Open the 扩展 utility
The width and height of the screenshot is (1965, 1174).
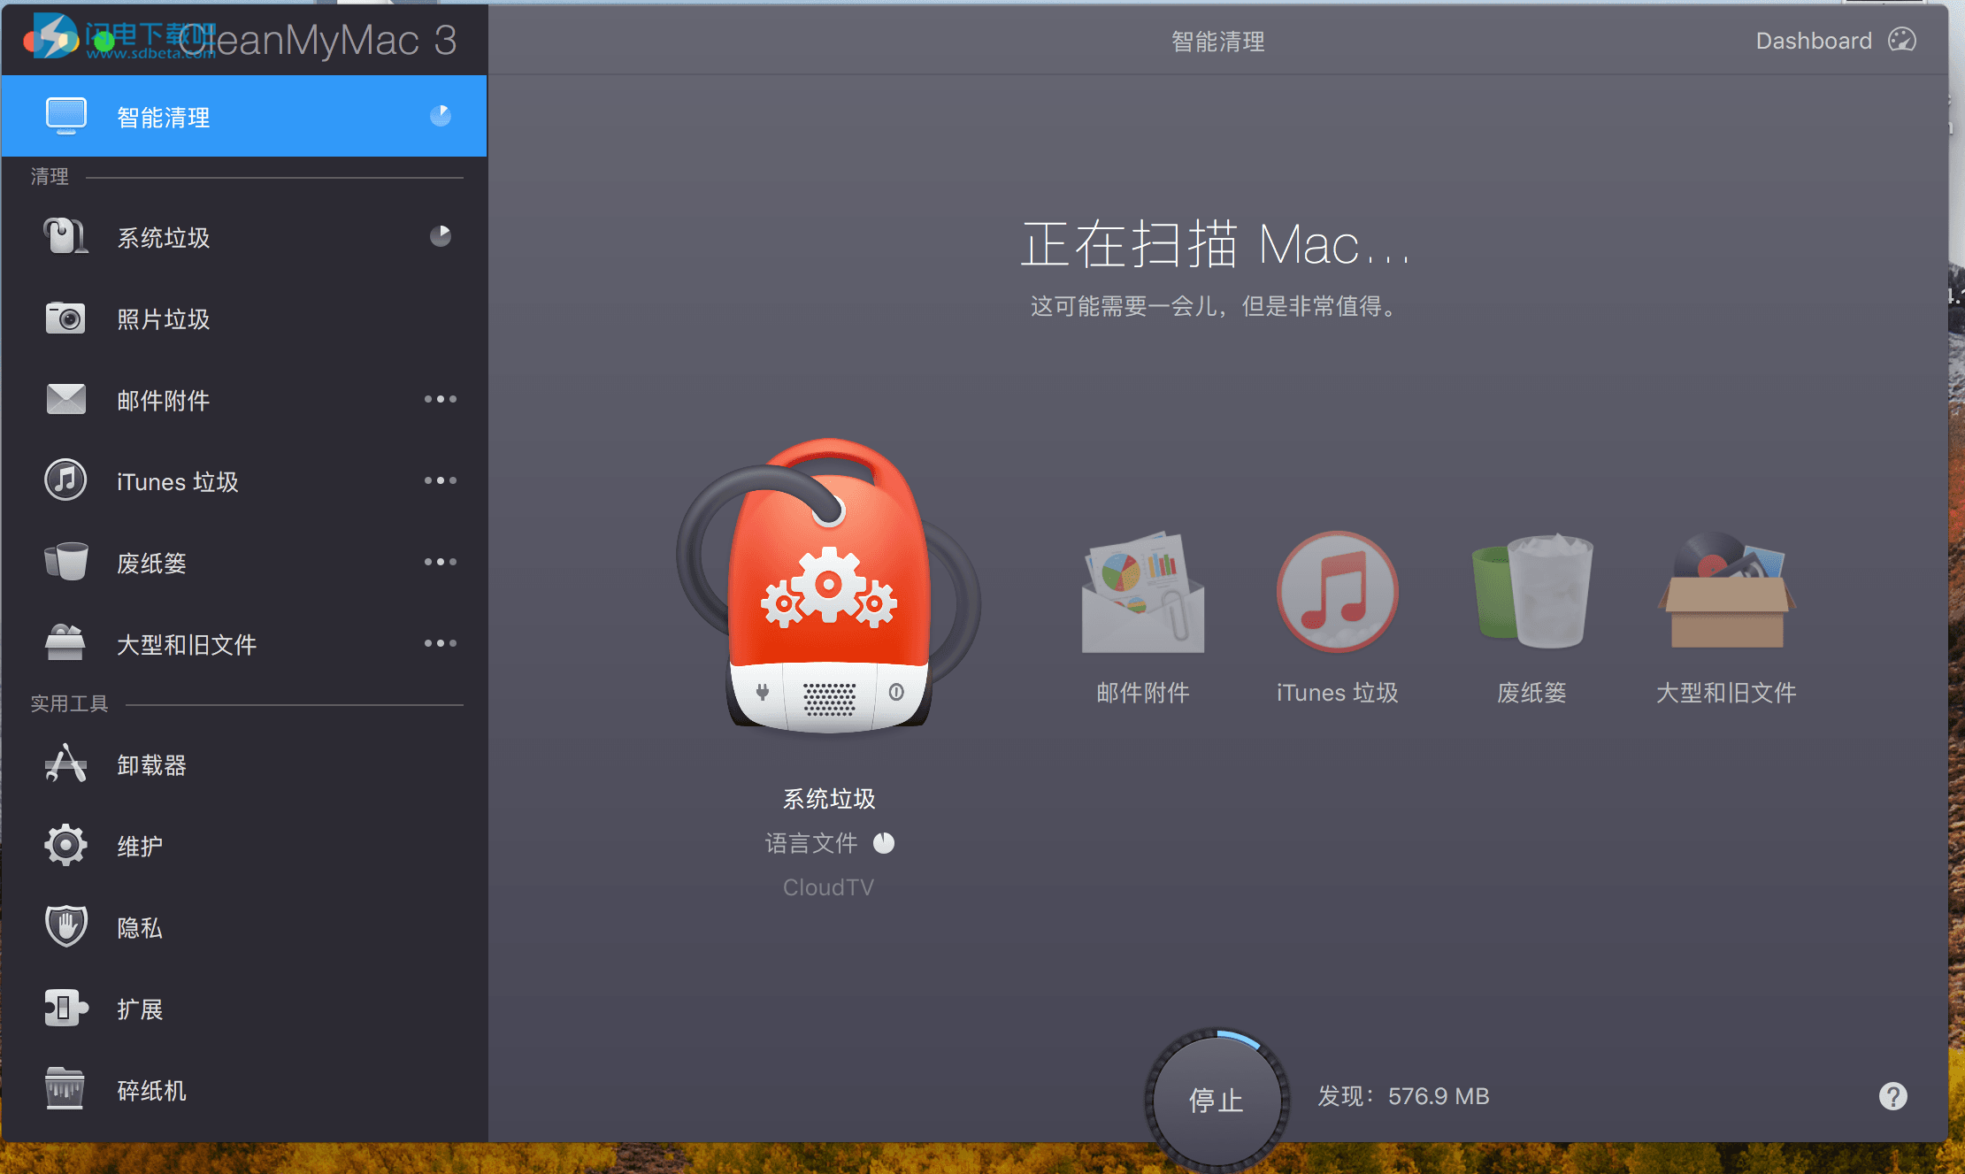(x=244, y=1009)
